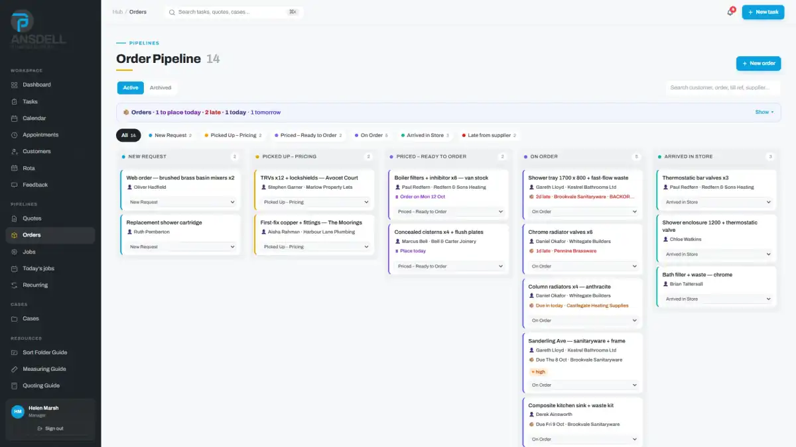Viewport: 796px width, 447px height.
Task: Click the Sort Folder Guide icon
Action: [x=15, y=352]
